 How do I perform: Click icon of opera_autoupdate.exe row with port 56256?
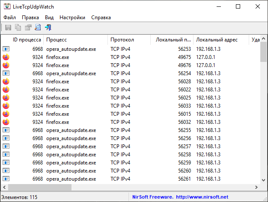(x=6, y=138)
